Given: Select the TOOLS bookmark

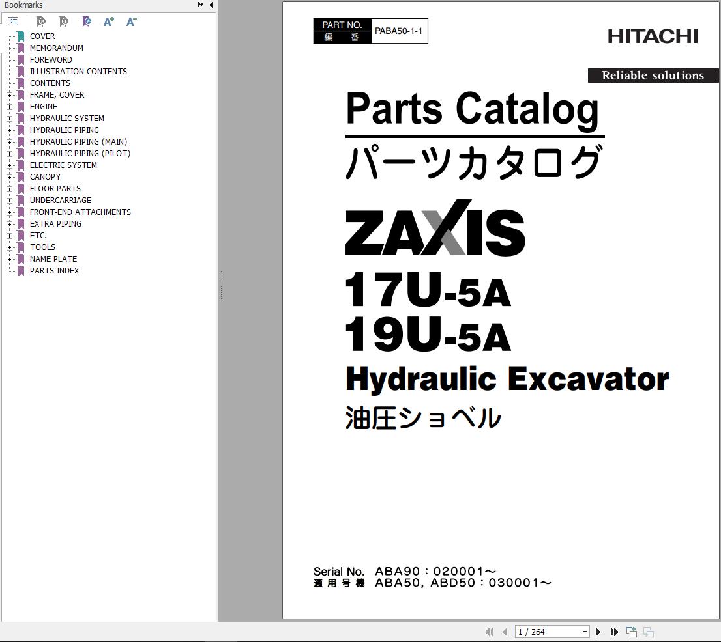Looking at the screenshot, I should (43, 247).
